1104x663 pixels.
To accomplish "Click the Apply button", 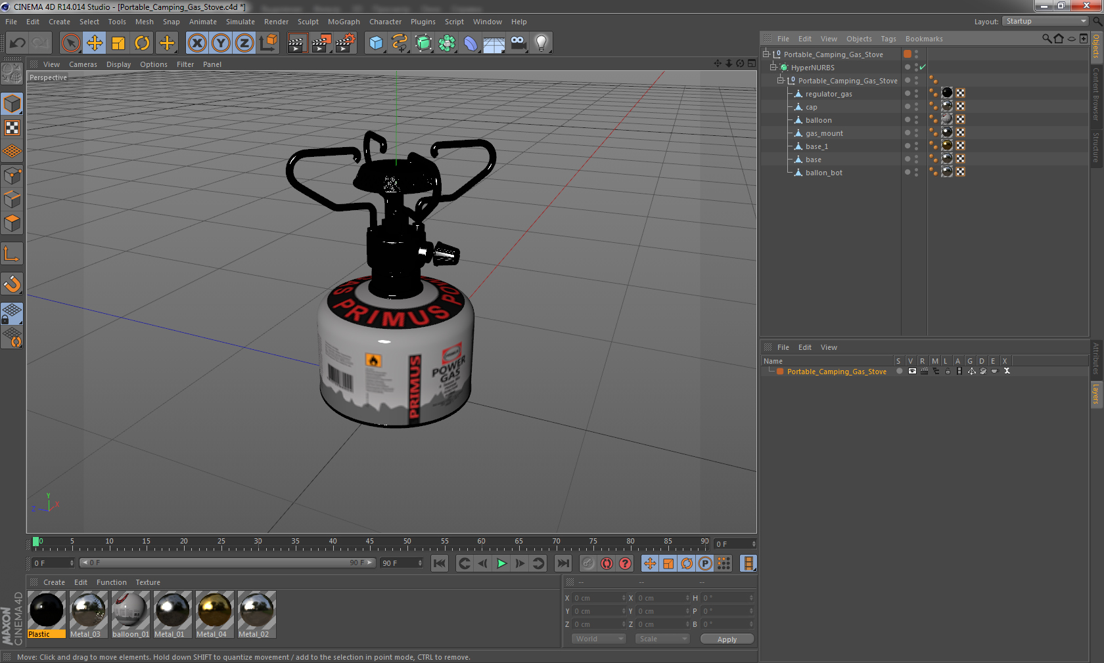I will (x=727, y=639).
